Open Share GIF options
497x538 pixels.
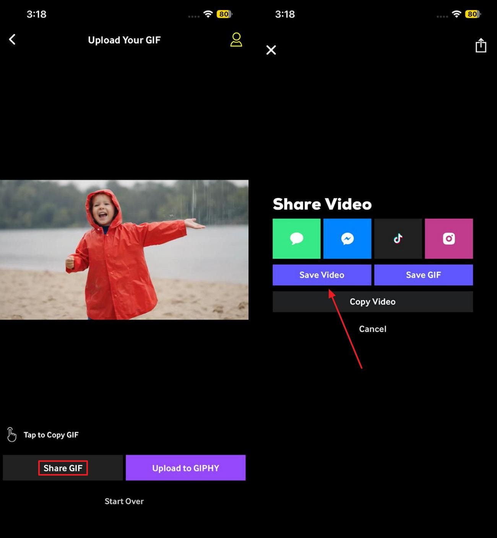coord(63,468)
